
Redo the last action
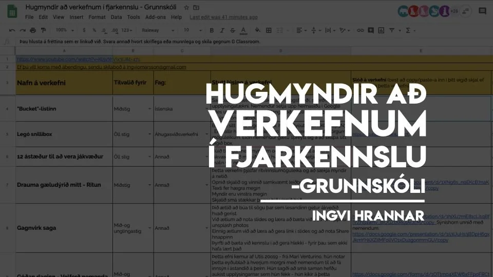coord(22,30)
